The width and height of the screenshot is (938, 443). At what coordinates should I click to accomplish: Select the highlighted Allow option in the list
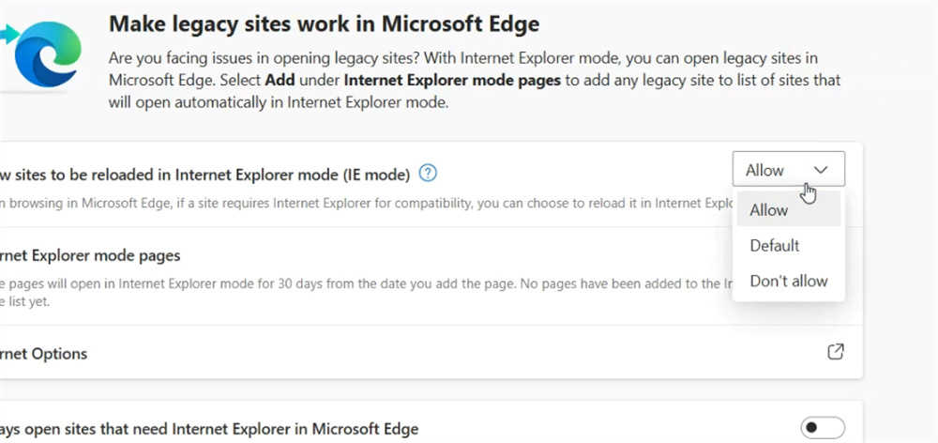coord(769,210)
